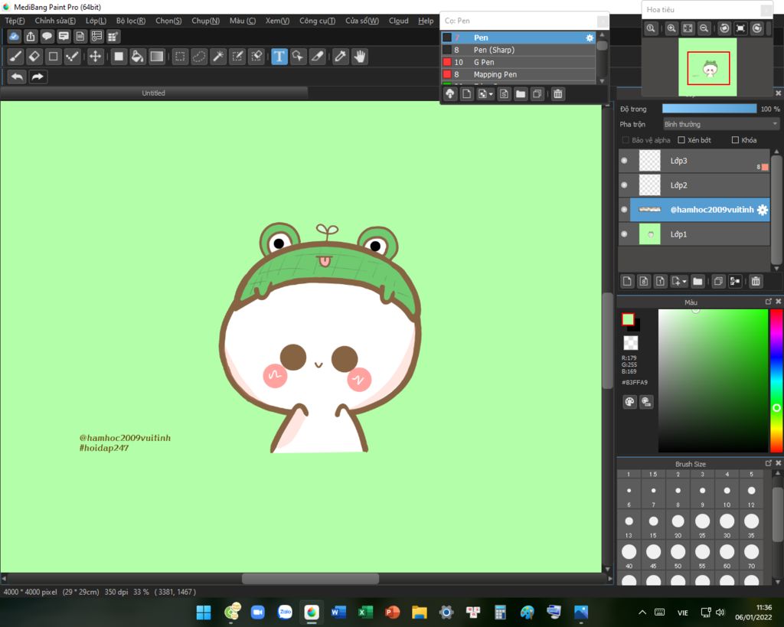Screen dimensions: 784x627
Task: Redo the last undone action
Action: [x=38, y=77]
